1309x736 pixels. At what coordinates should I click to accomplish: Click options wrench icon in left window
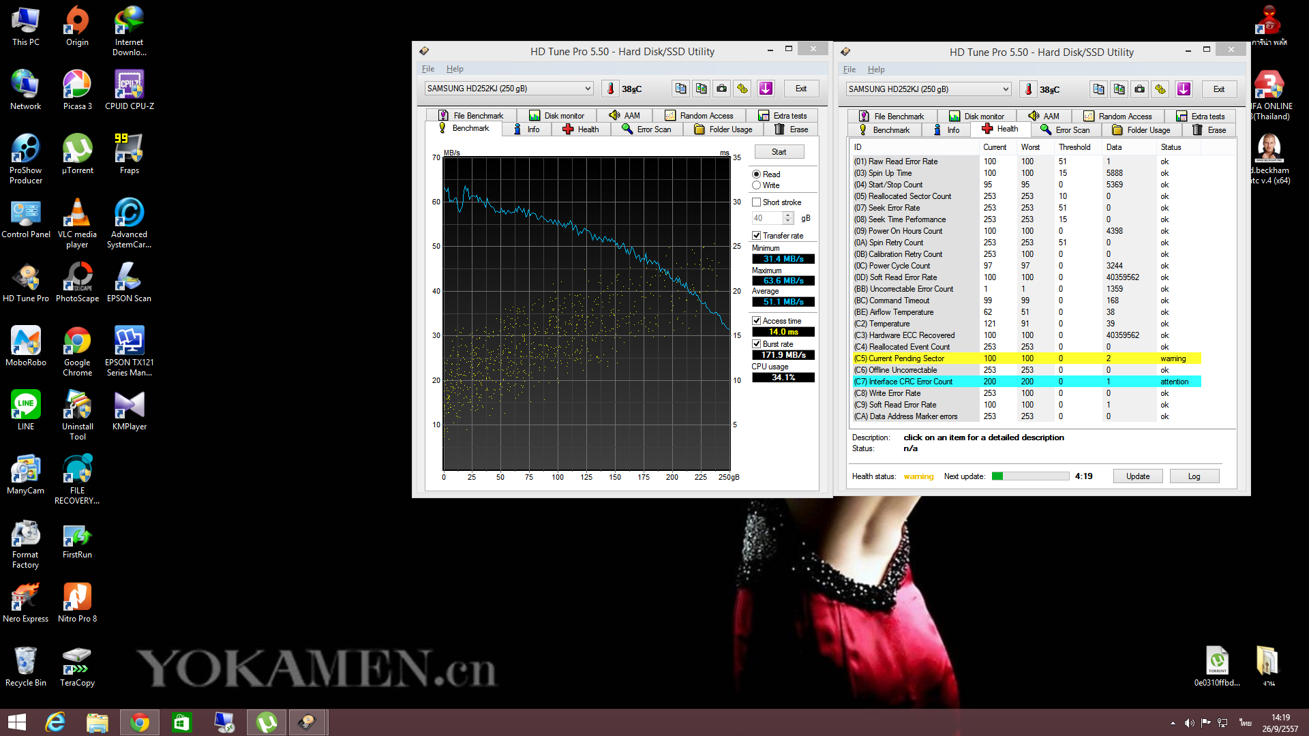point(742,89)
